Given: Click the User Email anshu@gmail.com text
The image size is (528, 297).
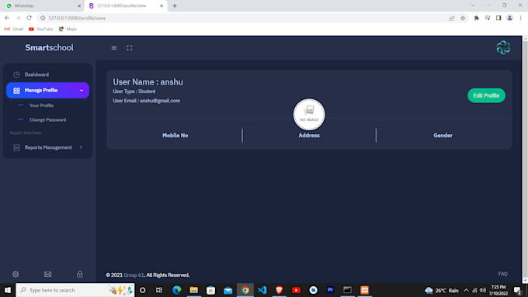Looking at the screenshot, I should (147, 101).
